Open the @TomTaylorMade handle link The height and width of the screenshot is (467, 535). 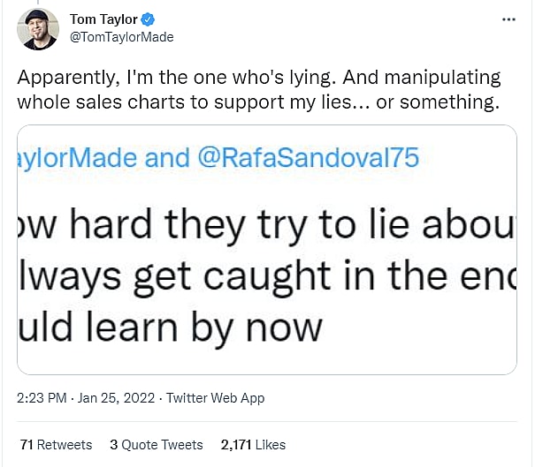pos(120,37)
